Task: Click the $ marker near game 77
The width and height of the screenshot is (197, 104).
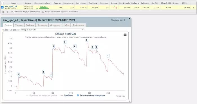Action: (x=44, y=72)
